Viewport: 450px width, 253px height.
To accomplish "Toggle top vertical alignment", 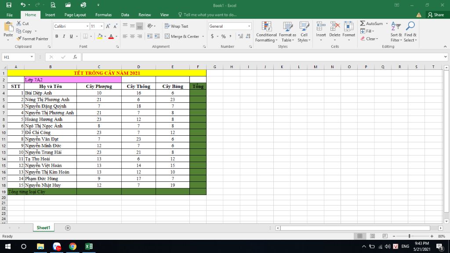I will pos(125,26).
